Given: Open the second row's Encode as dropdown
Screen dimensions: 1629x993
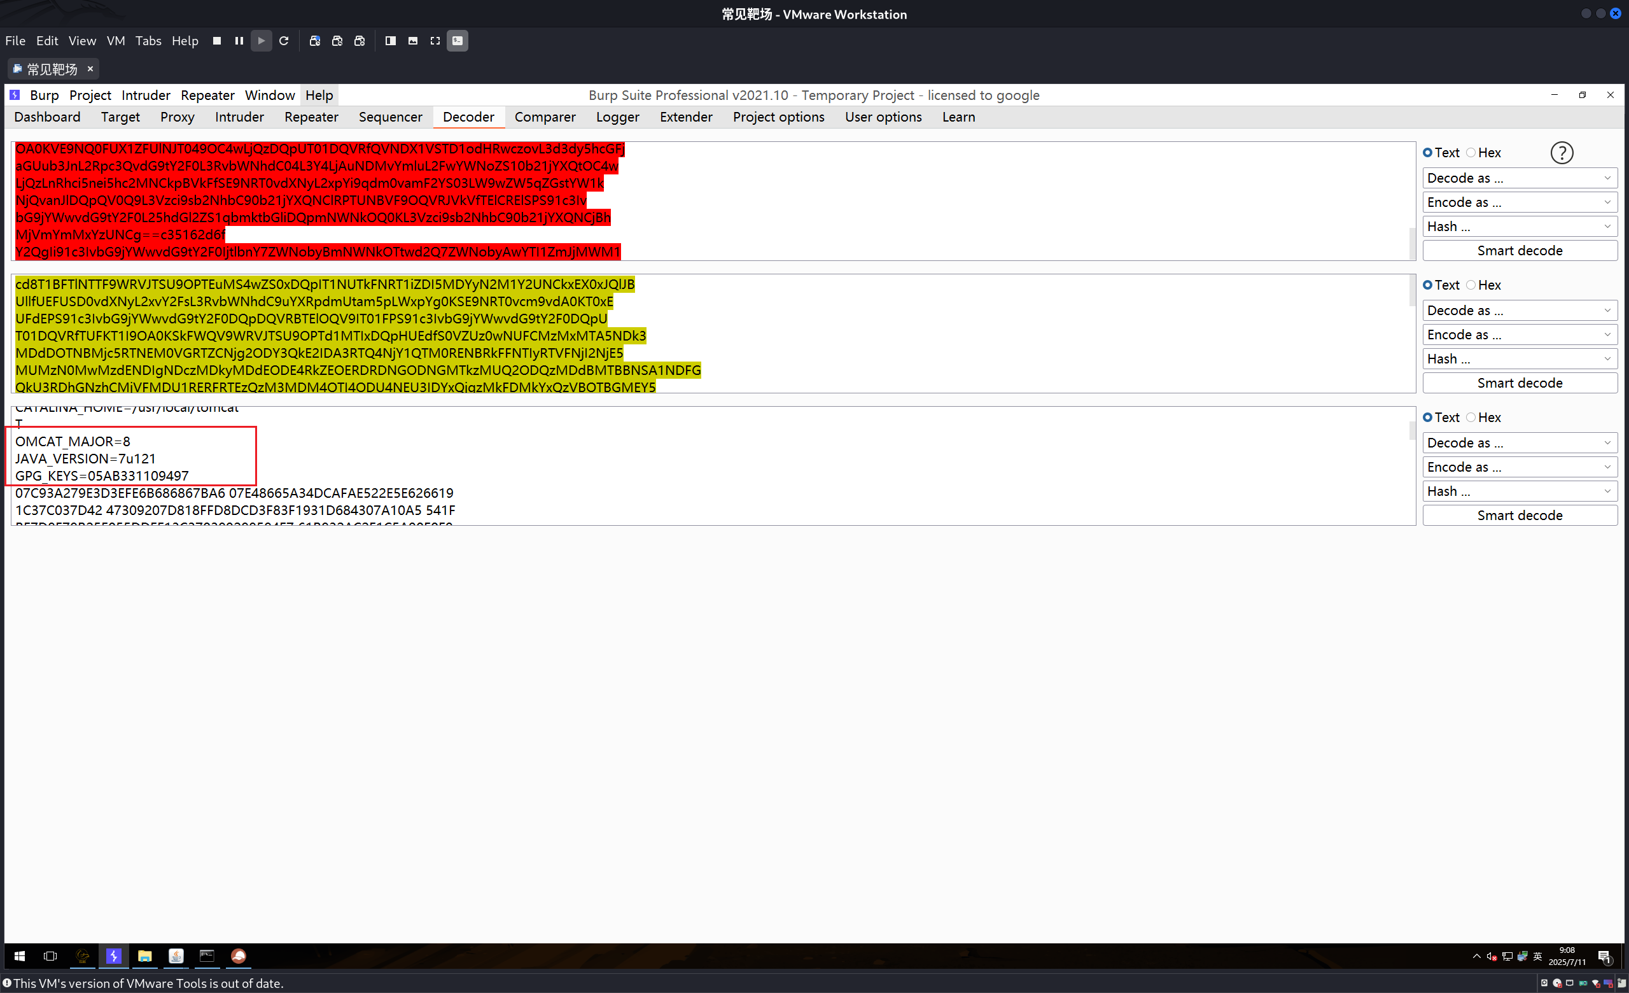Looking at the screenshot, I should pos(1518,335).
